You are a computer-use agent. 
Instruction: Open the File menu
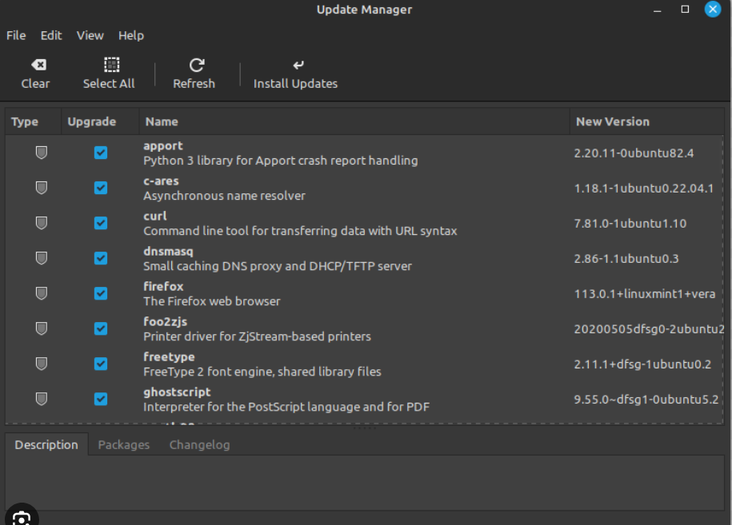click(16, 35)
